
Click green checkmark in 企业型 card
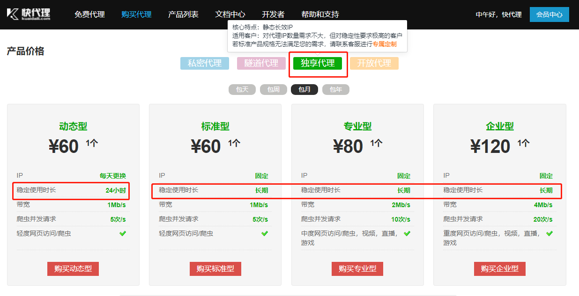click(x=549, y=233)
